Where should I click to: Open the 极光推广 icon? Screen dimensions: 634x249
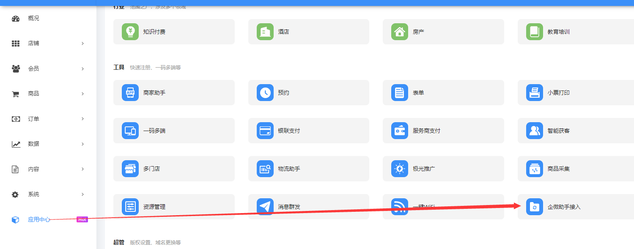click(400, 169)
